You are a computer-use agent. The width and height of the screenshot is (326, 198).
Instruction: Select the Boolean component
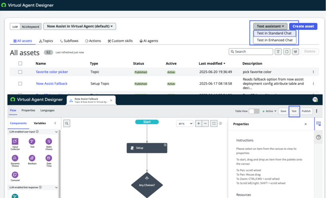32,160
